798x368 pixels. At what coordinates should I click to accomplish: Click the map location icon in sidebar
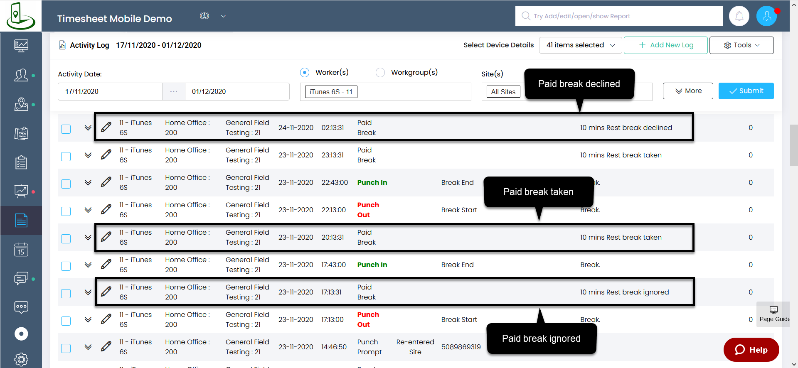21,104
